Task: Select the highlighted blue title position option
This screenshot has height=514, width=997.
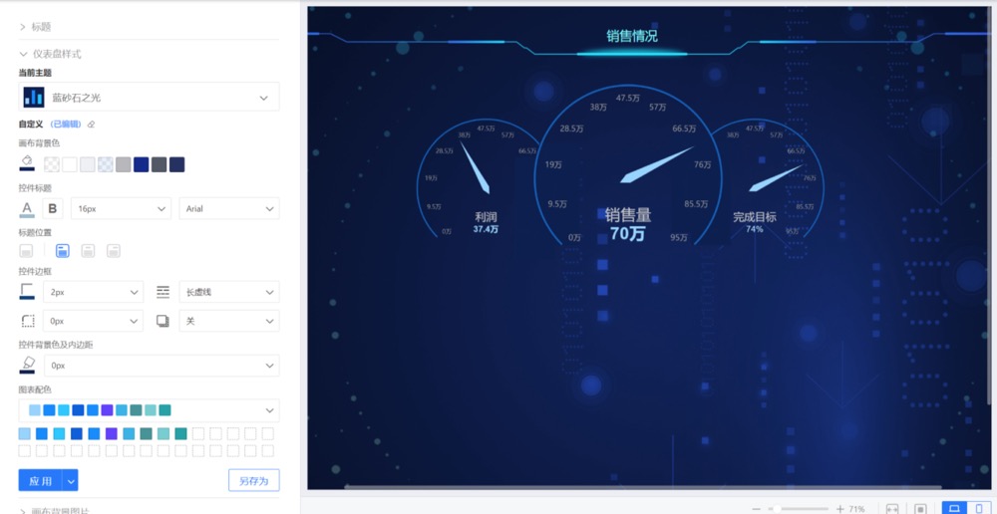Action: click(62, 250)
